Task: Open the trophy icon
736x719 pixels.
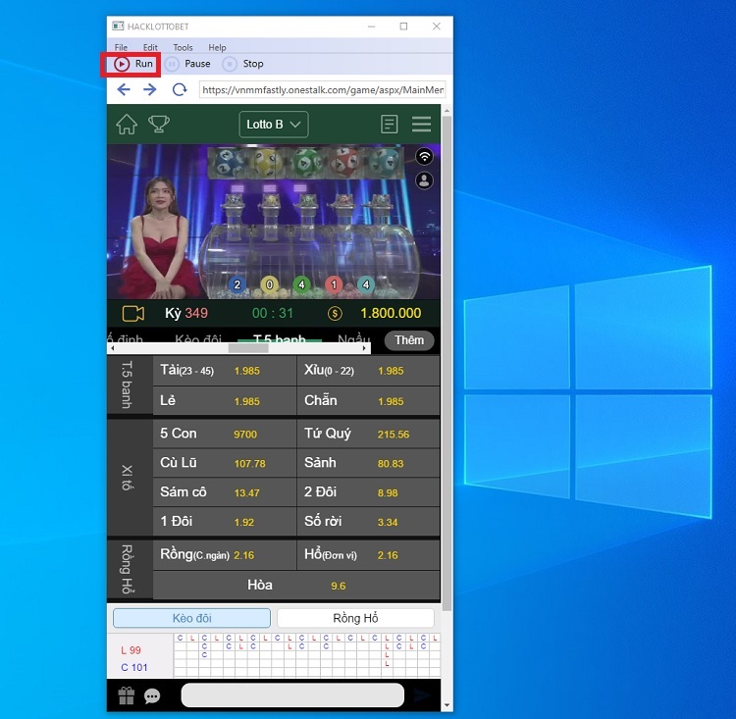Action: coord(158,124)
